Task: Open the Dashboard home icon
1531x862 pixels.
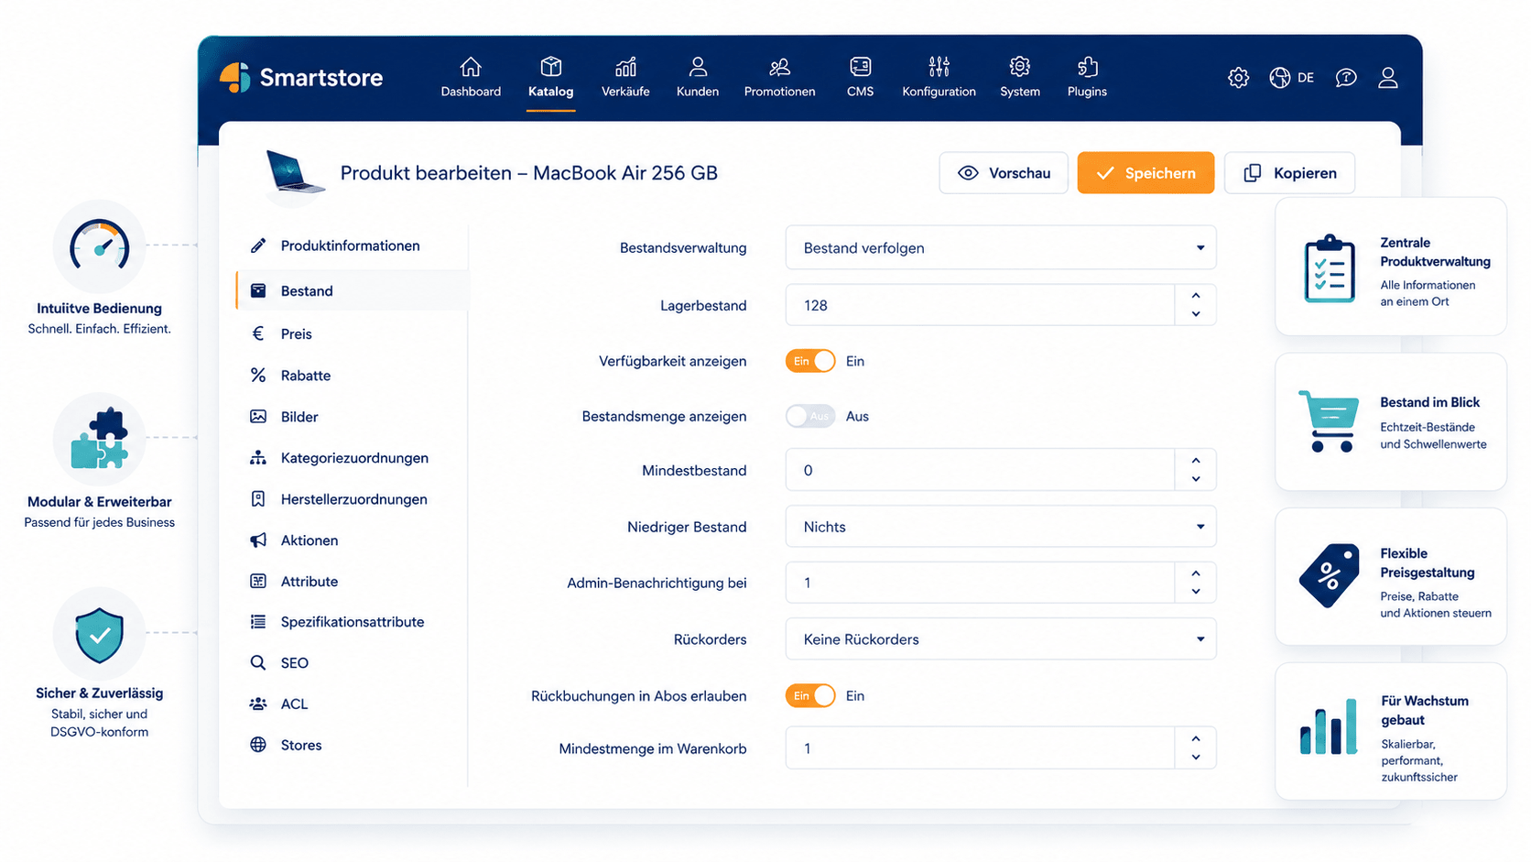Action: 471,67
